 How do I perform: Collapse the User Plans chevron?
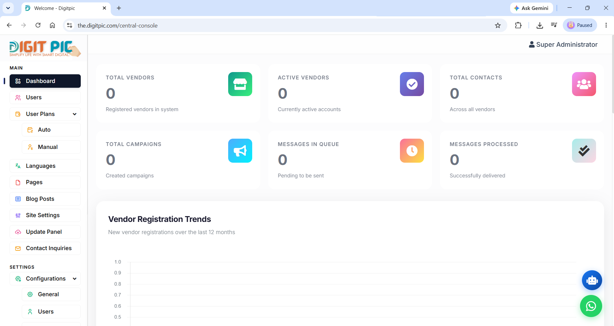75,114
